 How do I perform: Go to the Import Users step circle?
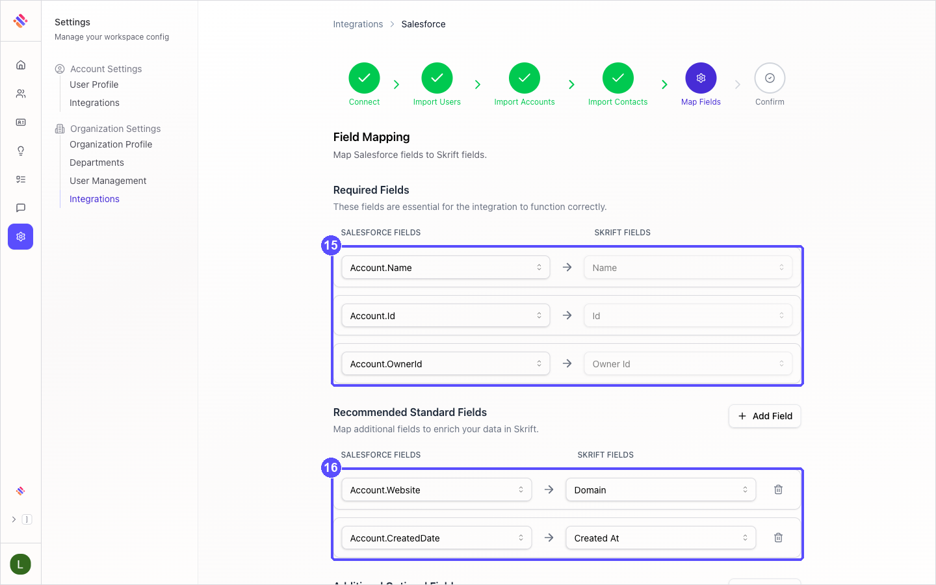click(x=437, y=78)
